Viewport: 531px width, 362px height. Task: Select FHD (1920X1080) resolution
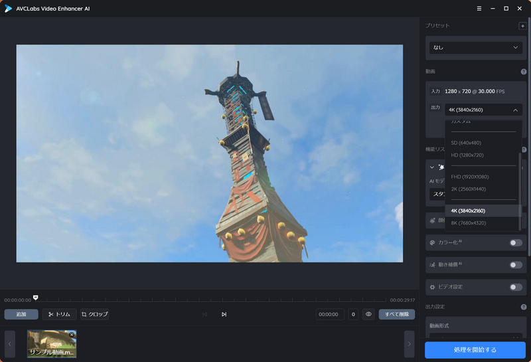click(x=483, y=177)
